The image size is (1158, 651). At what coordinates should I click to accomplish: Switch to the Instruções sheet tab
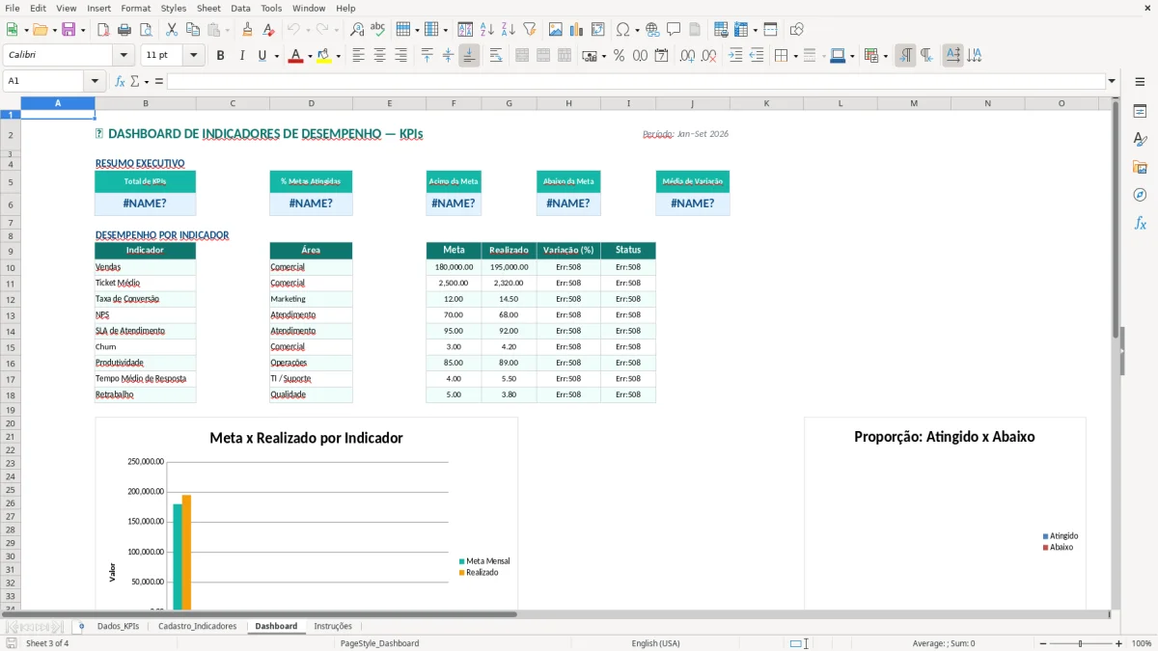tap(333, 627)
